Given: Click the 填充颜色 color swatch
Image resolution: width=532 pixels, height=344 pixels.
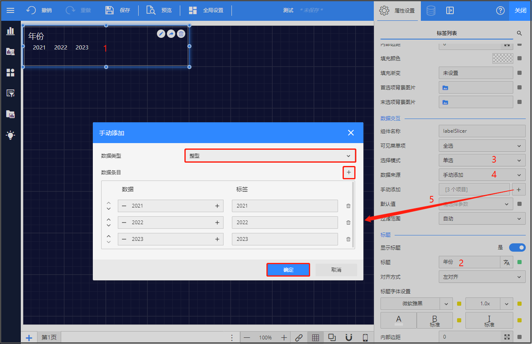Looking at the screenshot, I should tap(502, 59).
